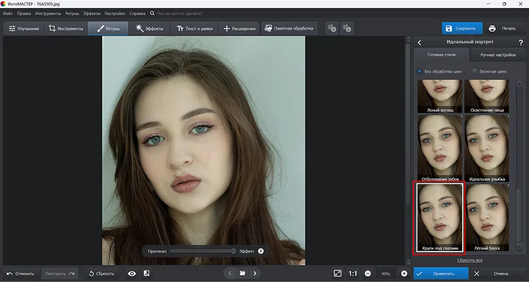Select the Ретушь tab
Screen dimensions: 529x282
[x=108, y=28]
